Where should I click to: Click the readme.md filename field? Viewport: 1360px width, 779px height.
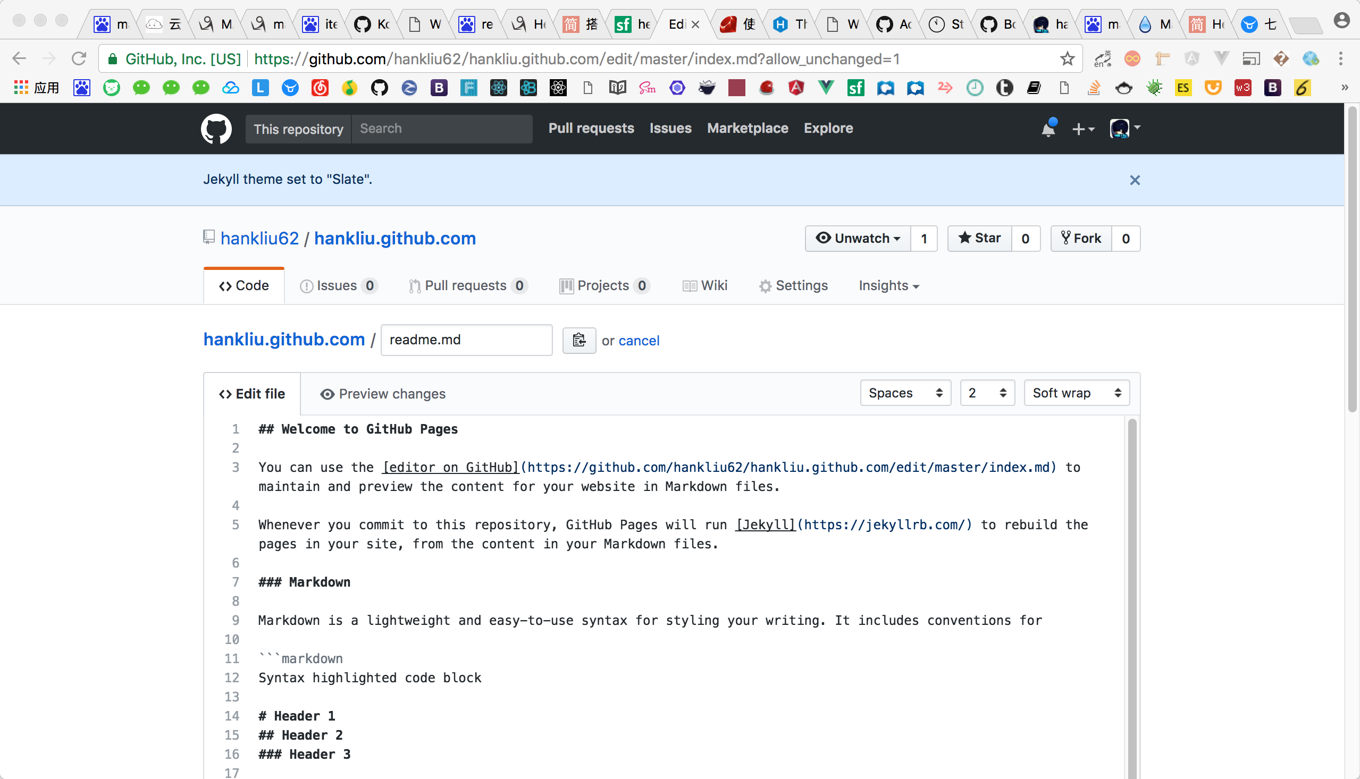[x=466, y=340]
